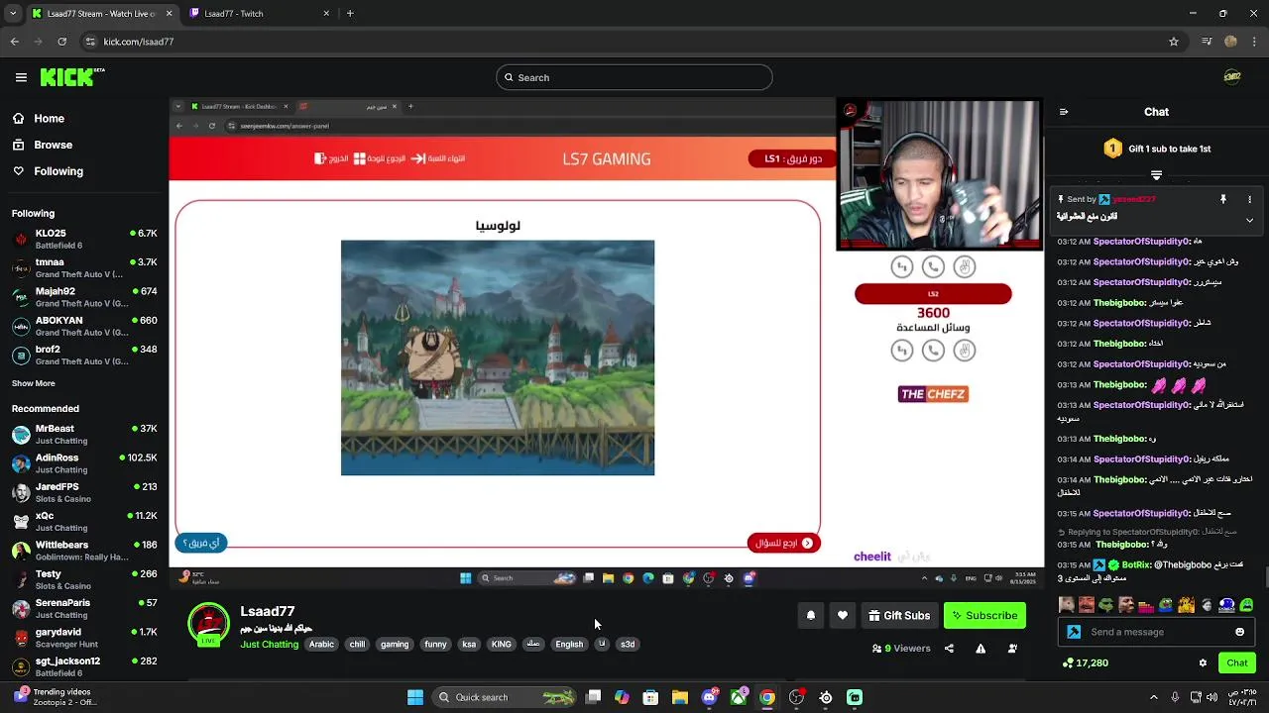Image resolution: width=1269 pixels, height=713 pixels.
Task: Open Majah92's channel in Following list
Action: (84, 297)
